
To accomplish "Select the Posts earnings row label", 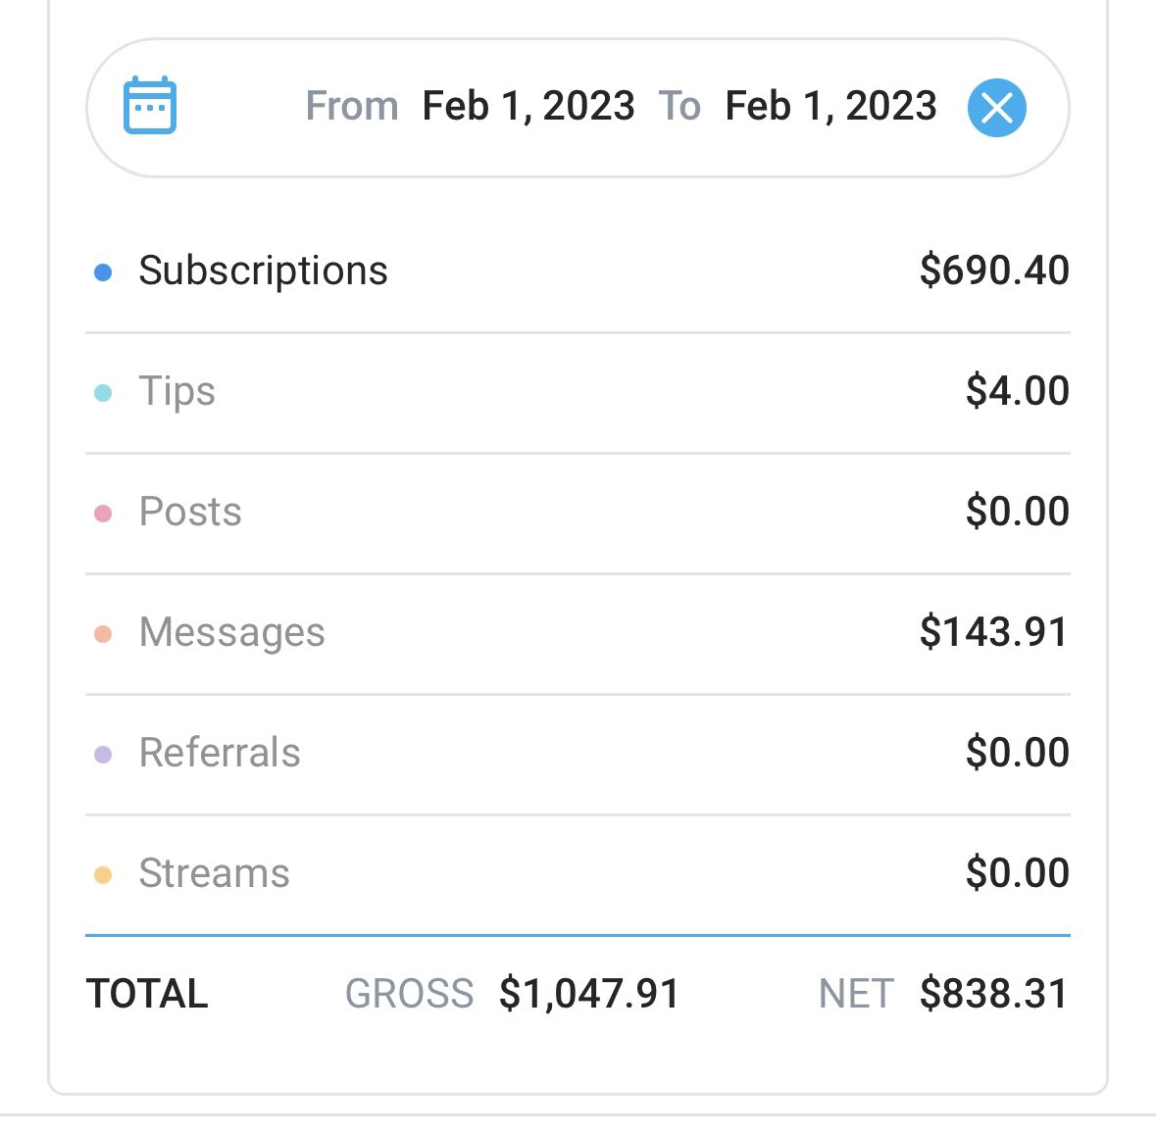I will point(190,512).
